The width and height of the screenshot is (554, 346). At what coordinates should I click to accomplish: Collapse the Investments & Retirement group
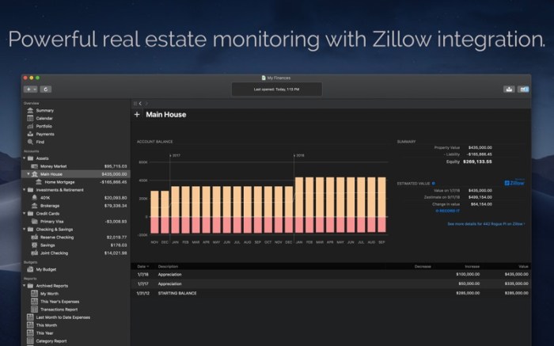pos(25,190)
